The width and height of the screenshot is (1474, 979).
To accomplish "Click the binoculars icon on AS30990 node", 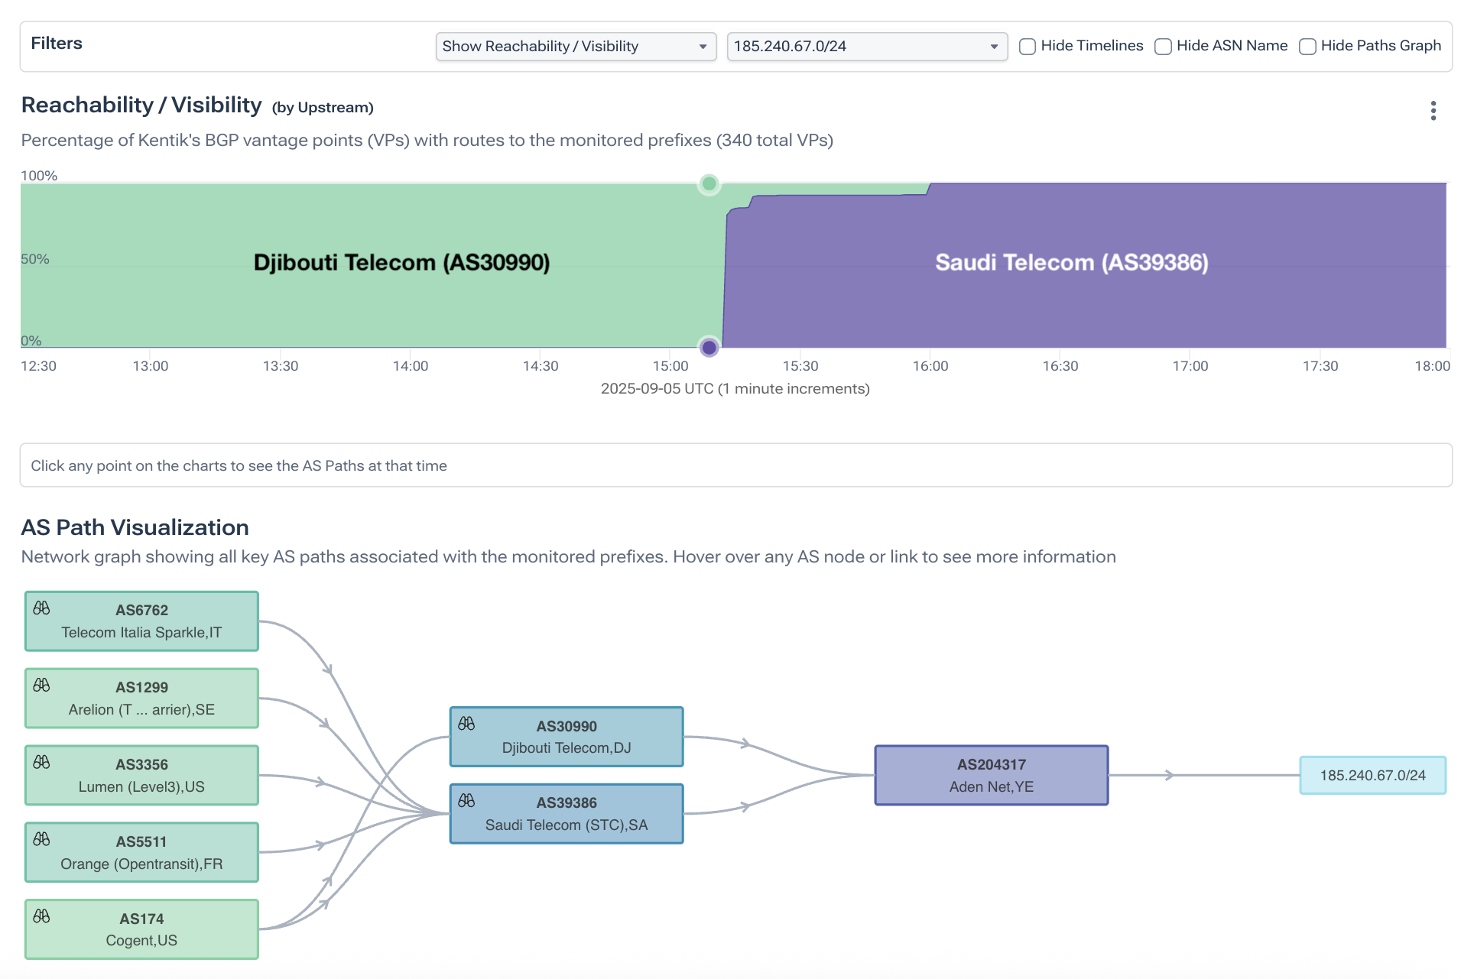I will click(x=466, y=724).
